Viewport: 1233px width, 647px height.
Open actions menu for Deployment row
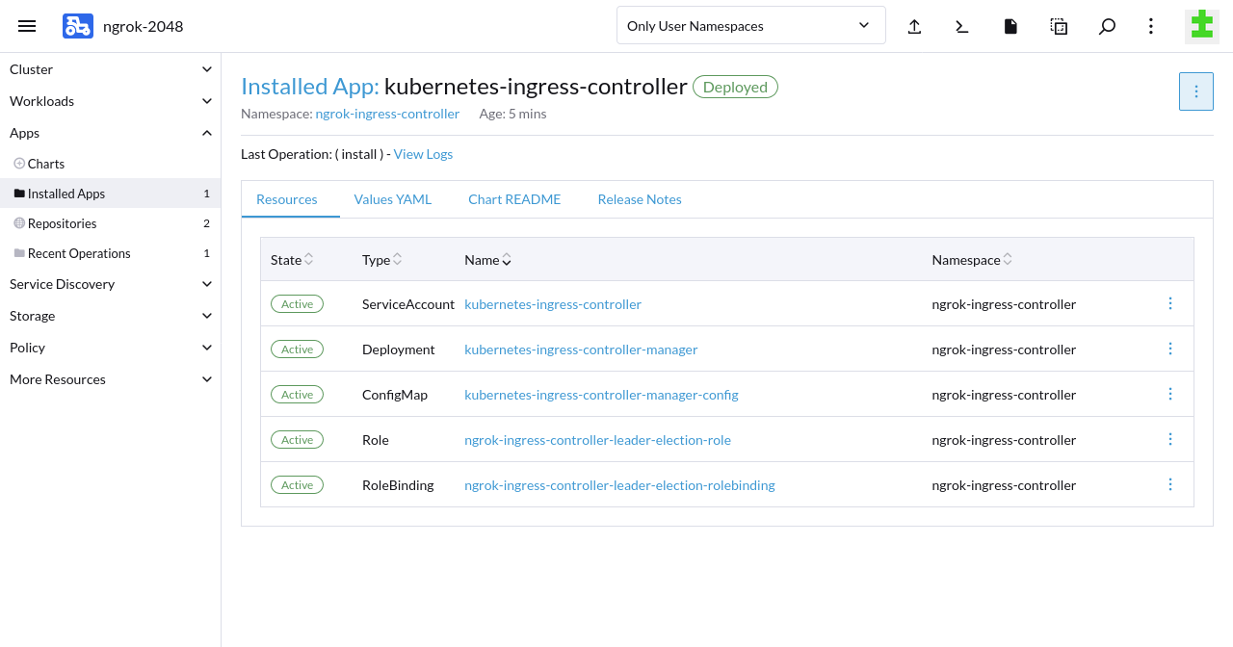(x=1170, y=349)
